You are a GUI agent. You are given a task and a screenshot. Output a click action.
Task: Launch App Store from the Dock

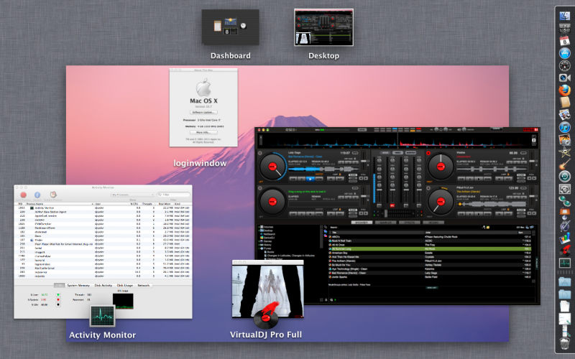(x=565, y=53)
